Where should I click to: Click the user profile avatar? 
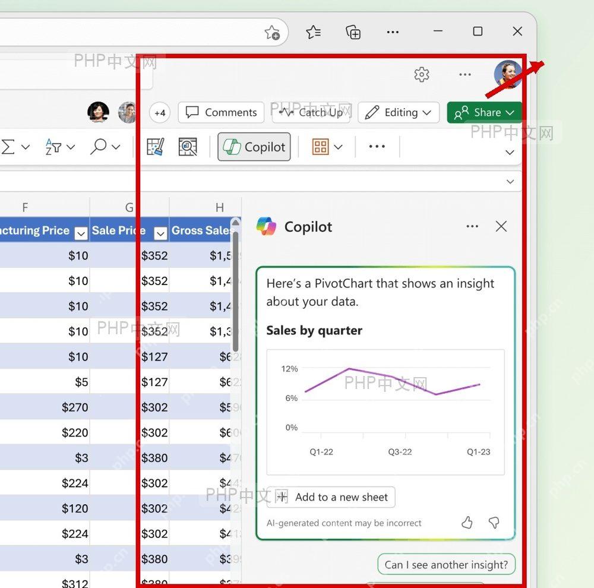pyautogui.click(x=508, y=74)
